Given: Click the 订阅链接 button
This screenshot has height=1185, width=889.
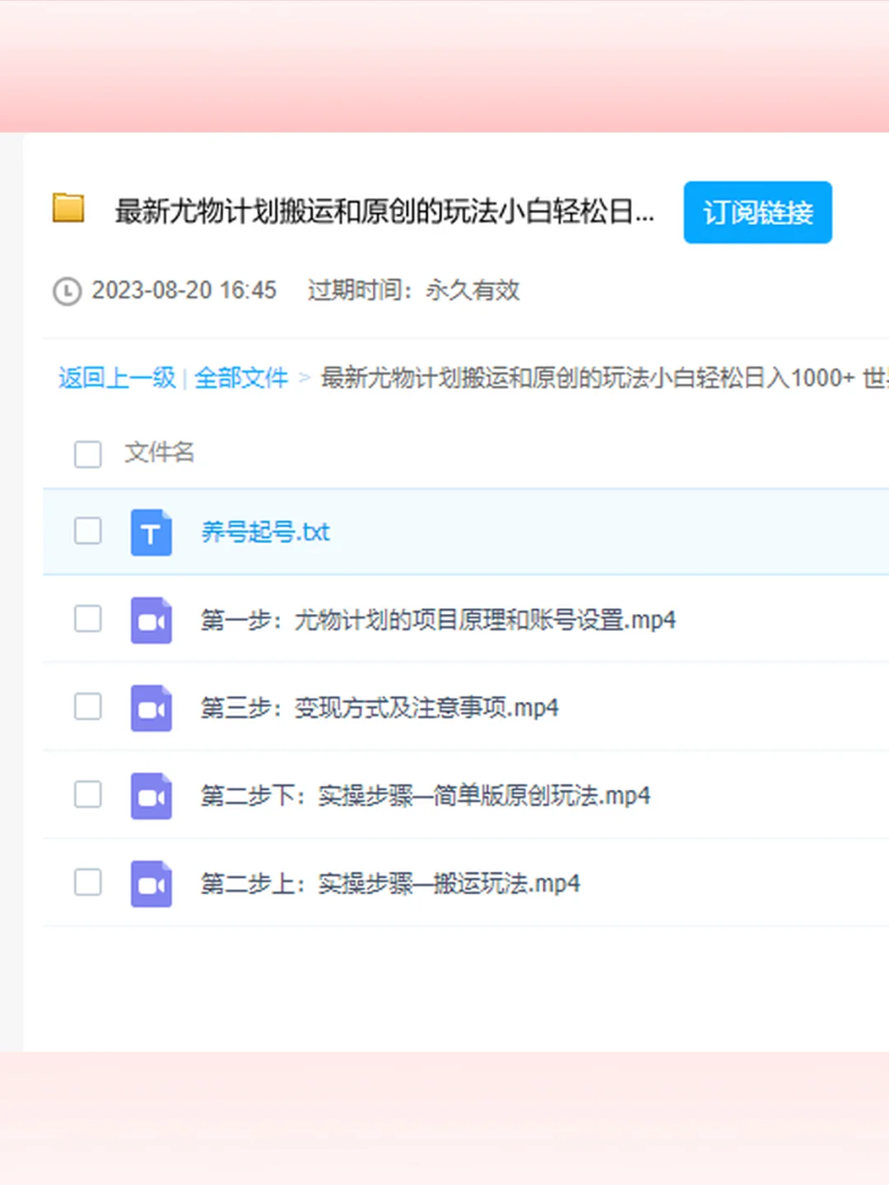Looking at the screenshot, I should tap(757, 212).
